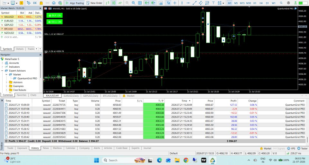Select the horizontal line drawing tool

click(x=188, y=3)
